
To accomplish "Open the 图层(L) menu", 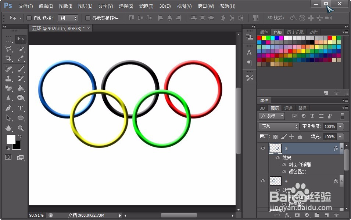I will [x=85, y=6].
